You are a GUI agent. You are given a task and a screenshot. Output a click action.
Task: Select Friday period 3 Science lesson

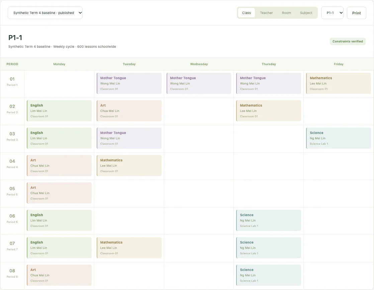click(339, 138)
